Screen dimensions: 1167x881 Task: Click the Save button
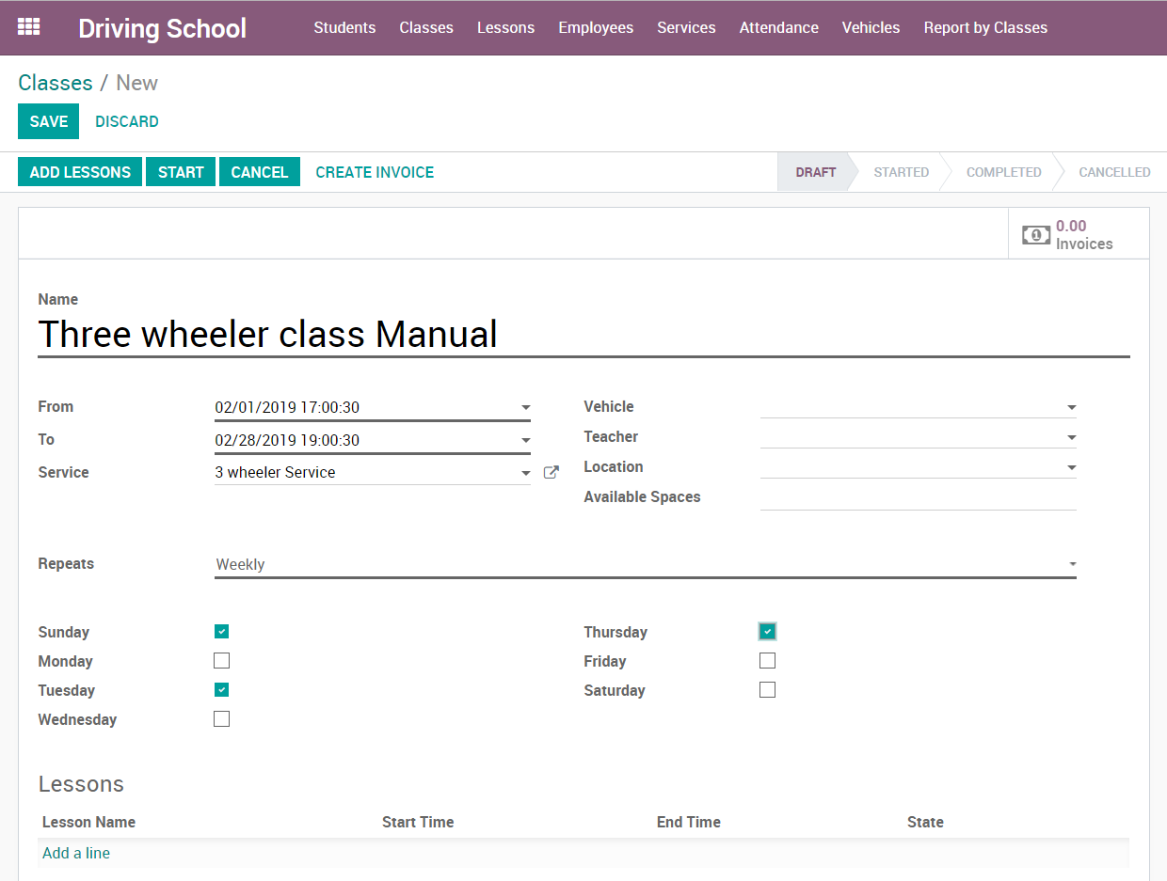pos(48,121)
